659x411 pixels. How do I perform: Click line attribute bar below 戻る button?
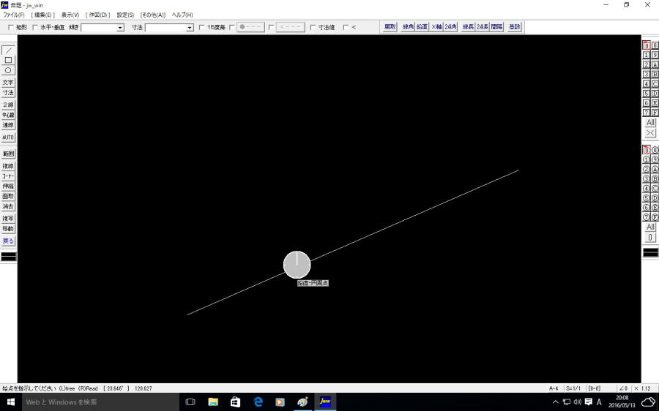coord(8,257)
